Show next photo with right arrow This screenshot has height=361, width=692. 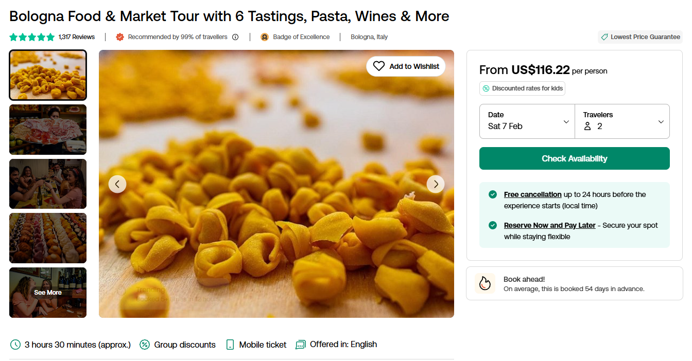pos(436,184)
